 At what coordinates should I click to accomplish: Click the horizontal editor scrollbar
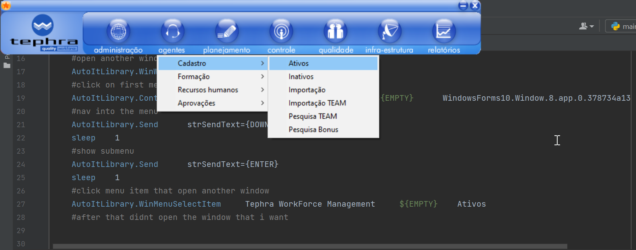(310, 246)
